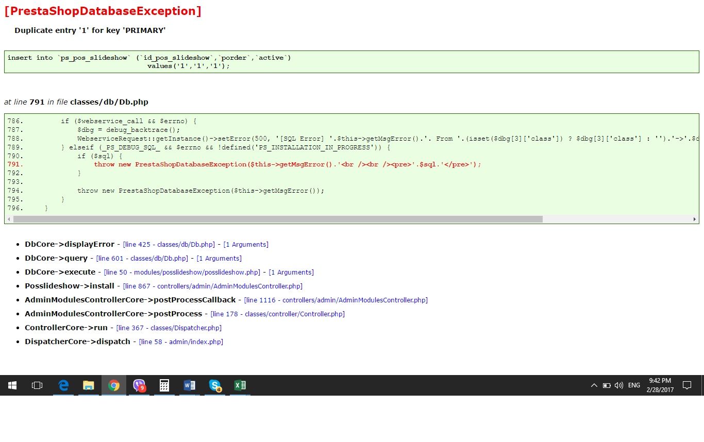Click the "AdminModulesControllerCore->postProcess" stack trace entry
The width and height of the screenshot is (704, 442).
coord(113,314)
